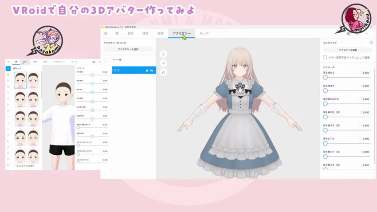Switch to the アクセサリー tab in the small window
377x212 pixels.
pyautogui.click(x=59, y=62)
